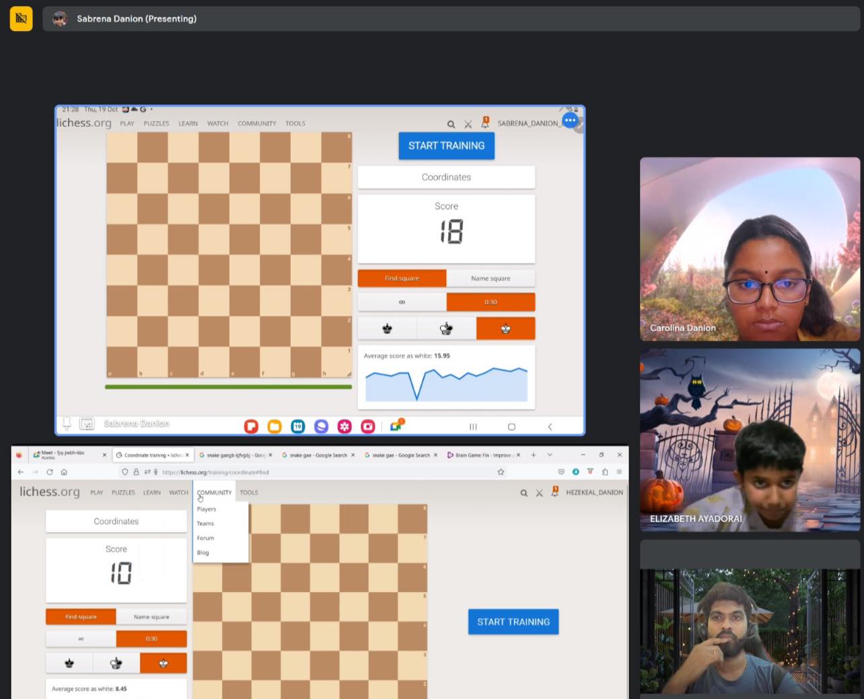Open PLAY menu in Sabrena's lichess window

(x=127, y=124)
